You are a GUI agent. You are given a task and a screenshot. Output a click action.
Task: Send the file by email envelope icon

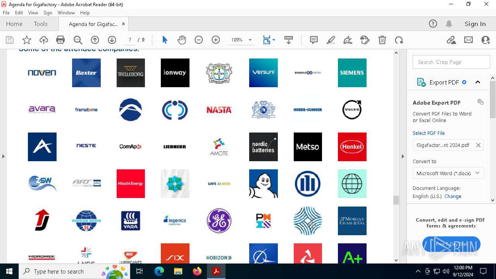(x=468, y=40)
